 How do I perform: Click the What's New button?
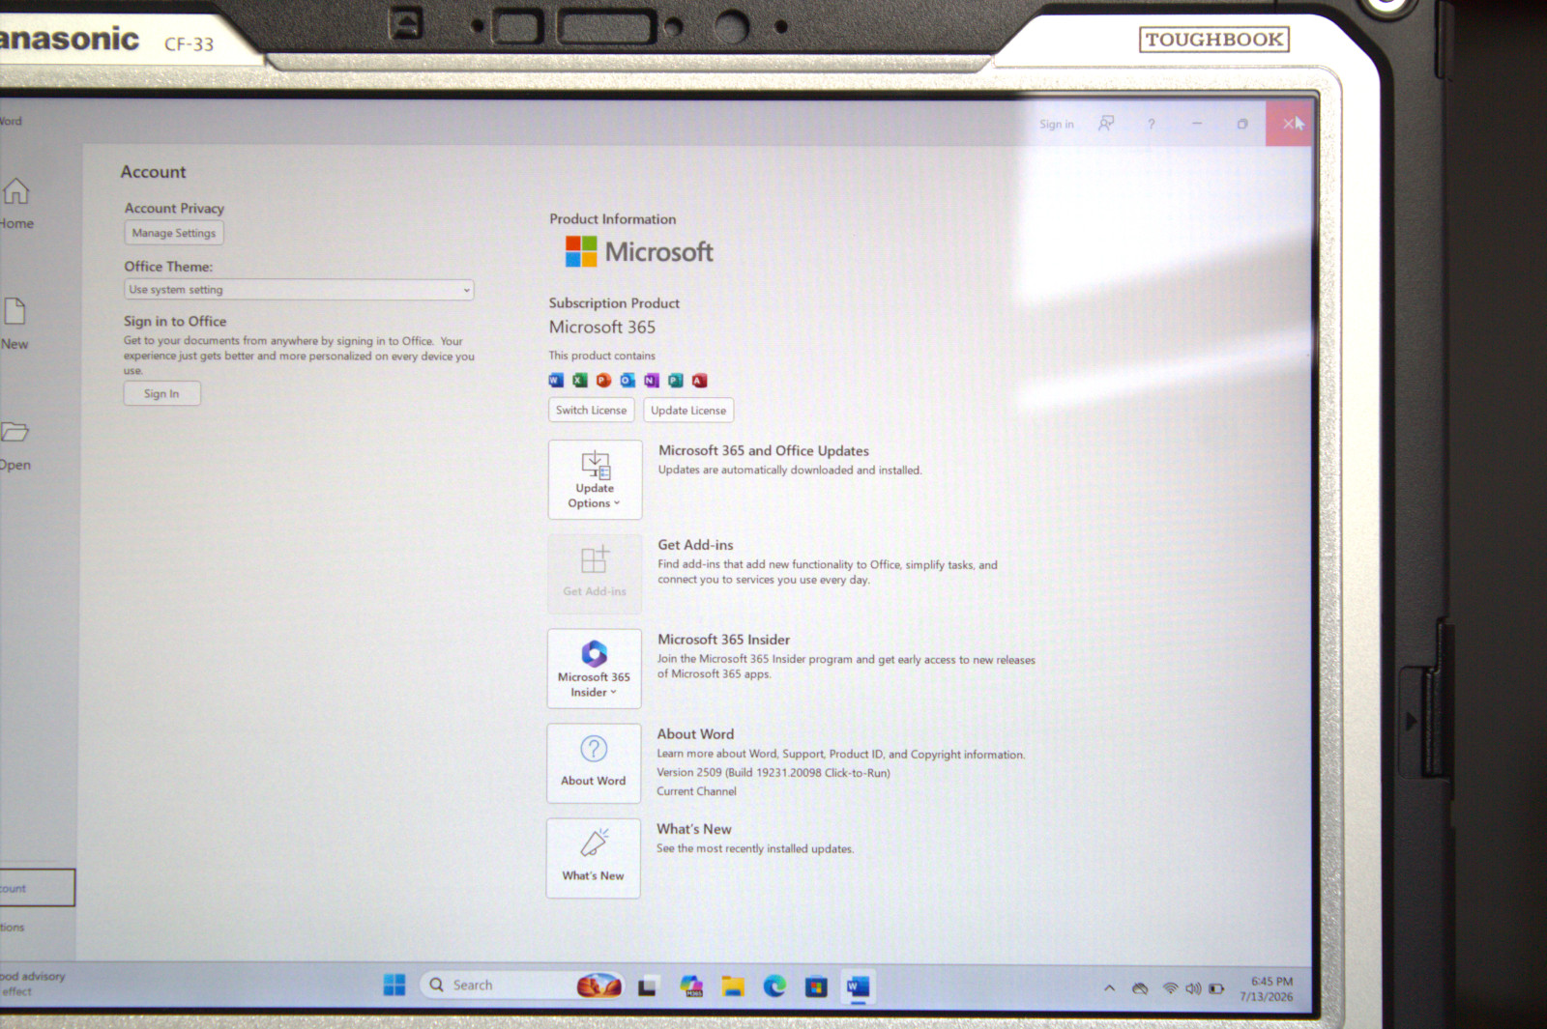(x=593, y=858)
